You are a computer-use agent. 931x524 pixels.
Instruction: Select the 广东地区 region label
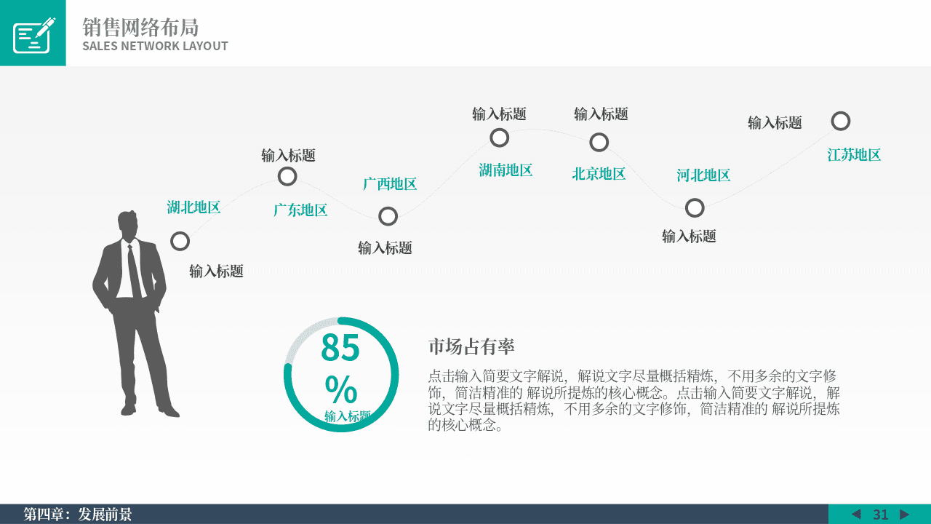coord(300,210)
